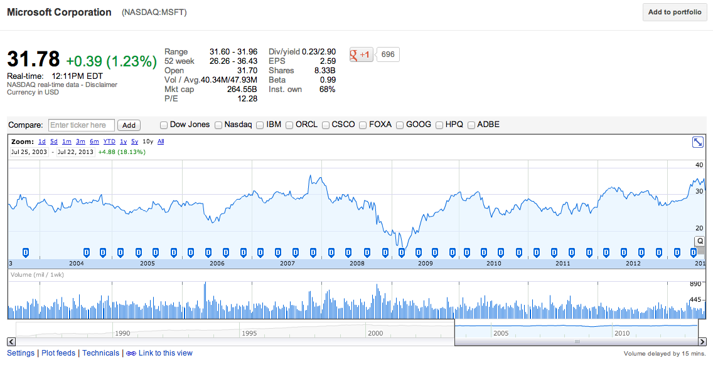Screen dimensions: 713x365
Task: Enable the CSCO comparison checkbox
Action: (326, 125)
